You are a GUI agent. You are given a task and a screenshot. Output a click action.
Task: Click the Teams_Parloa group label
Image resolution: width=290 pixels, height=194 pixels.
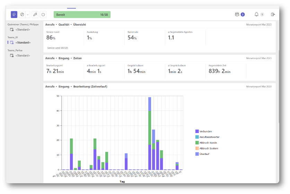15,50
